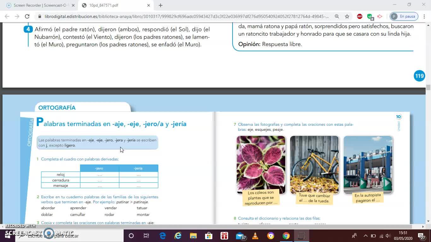Click the motorway toll station photograph
431x242 pixels.
point(368,165)
